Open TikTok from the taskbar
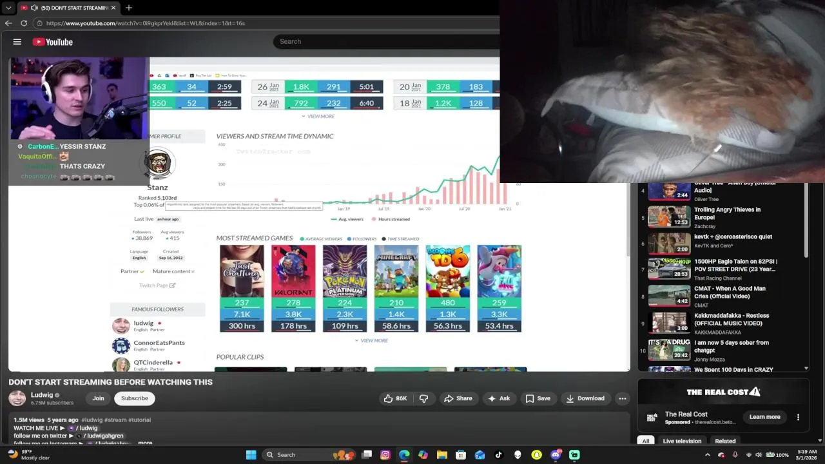The width and height of the screenshot is (825, 464). [x=498, y=455]
